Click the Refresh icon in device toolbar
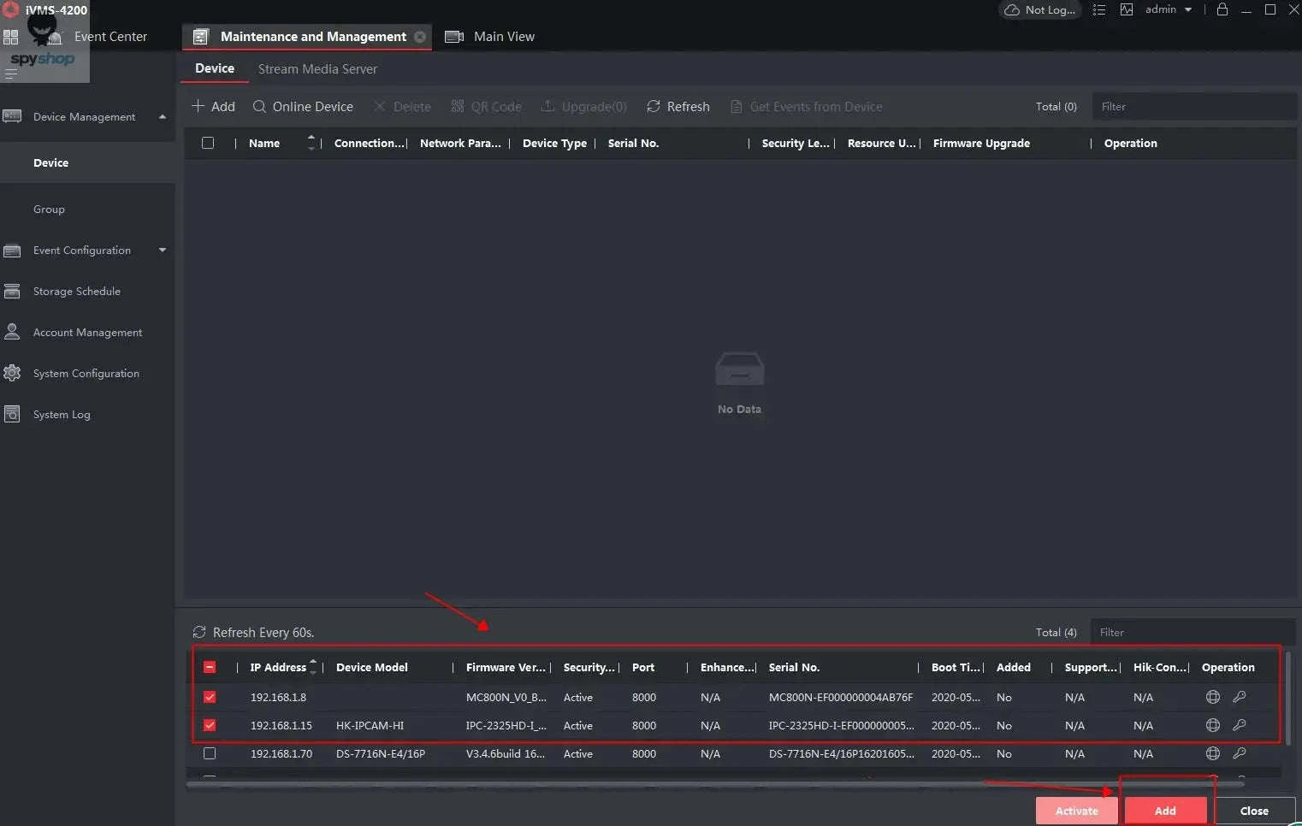The image size is (1302, 826). 654,106
